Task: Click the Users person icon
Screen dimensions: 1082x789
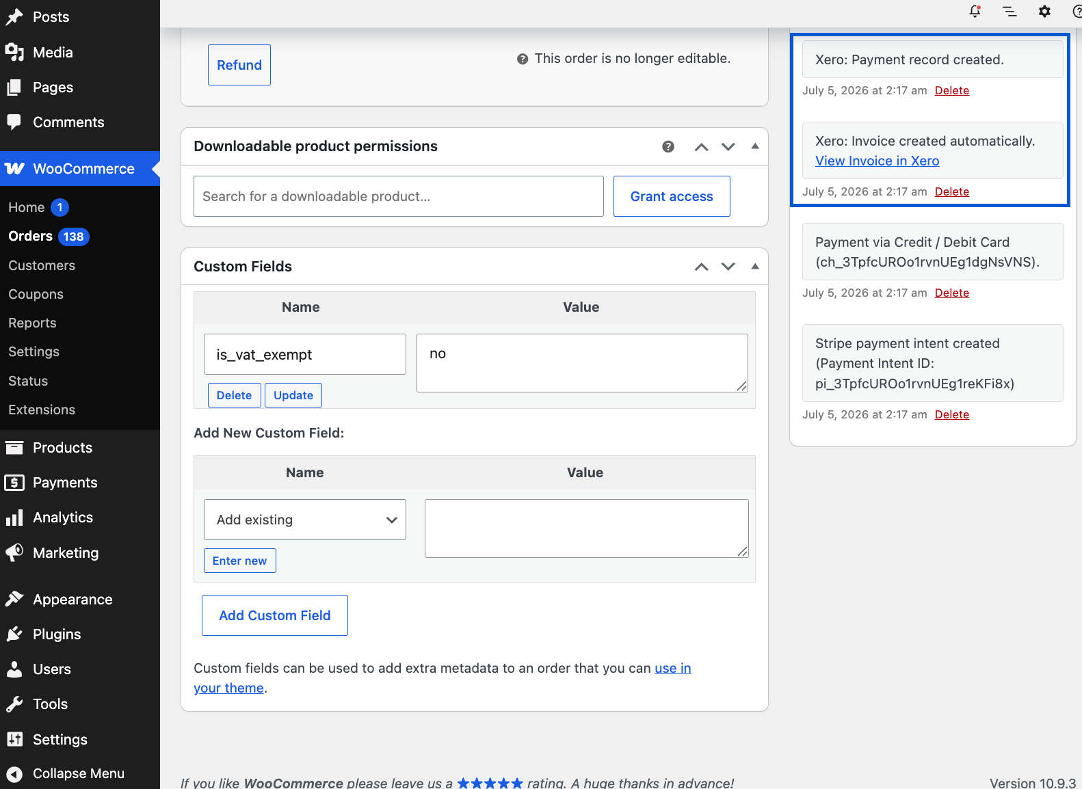Action: click(14, 669)
